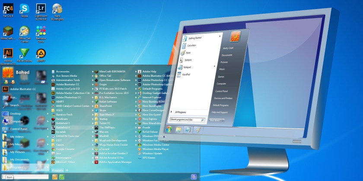Add a new tab with plus button

pos(67,170)
